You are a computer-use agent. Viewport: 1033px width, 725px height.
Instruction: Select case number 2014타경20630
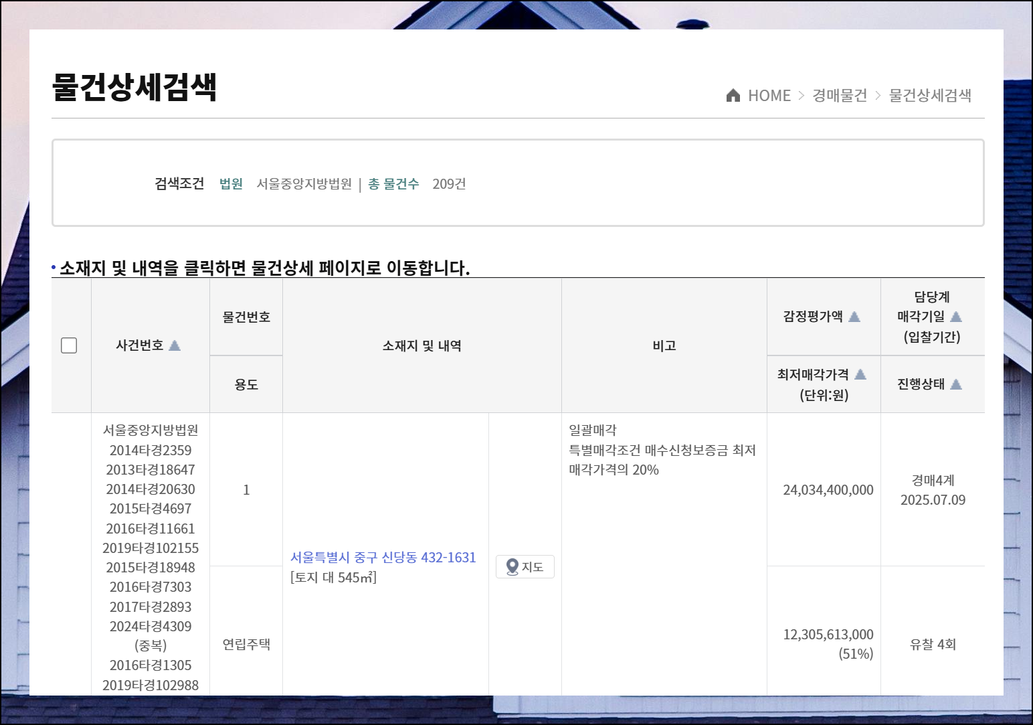coord(151,489)
